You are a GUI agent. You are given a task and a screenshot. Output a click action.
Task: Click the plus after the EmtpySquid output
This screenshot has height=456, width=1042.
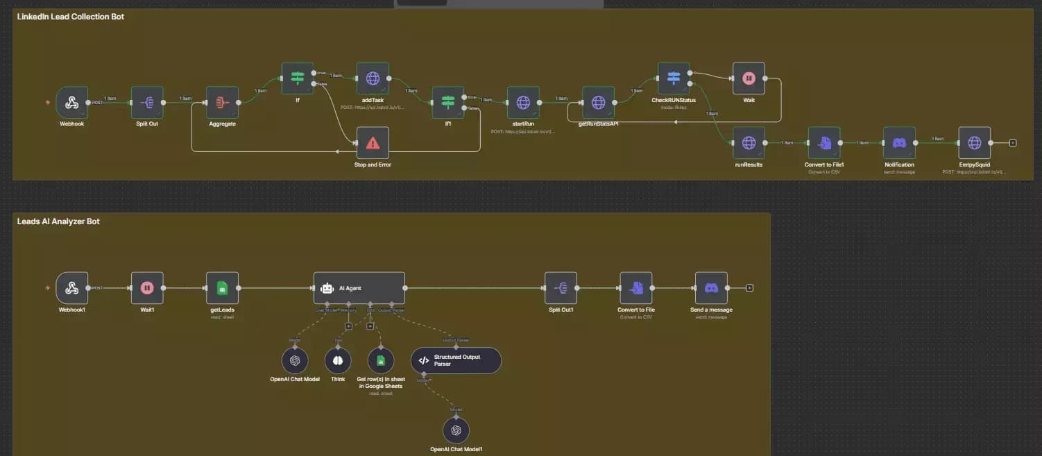[1013, 142]
